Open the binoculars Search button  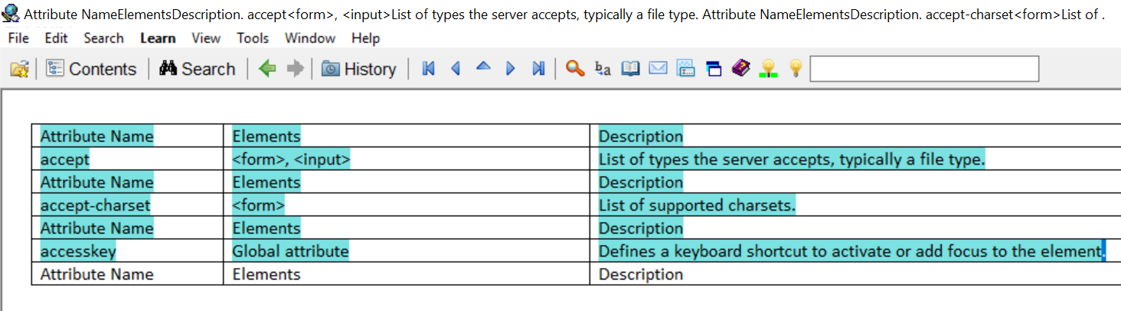197,69
